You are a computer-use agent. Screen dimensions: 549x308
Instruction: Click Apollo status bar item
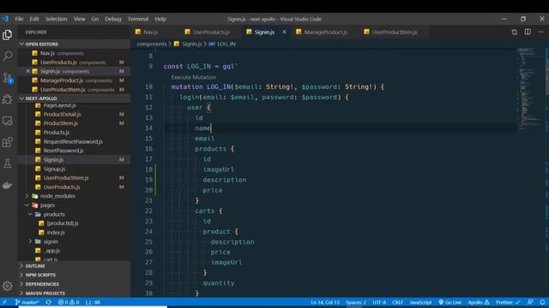pos(479,302)
